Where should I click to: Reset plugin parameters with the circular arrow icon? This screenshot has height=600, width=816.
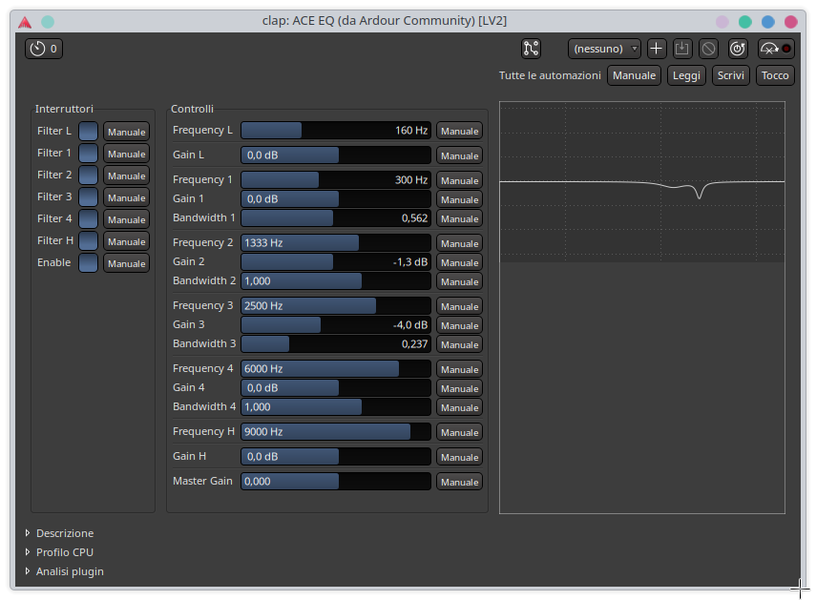[x=736, y=48]
